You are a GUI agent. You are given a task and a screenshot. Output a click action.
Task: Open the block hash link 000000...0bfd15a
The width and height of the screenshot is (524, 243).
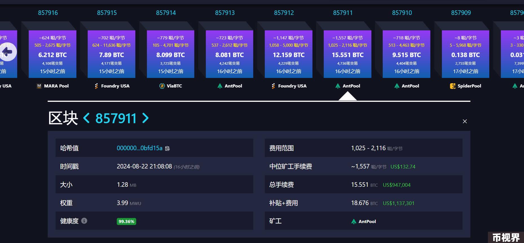140,148
